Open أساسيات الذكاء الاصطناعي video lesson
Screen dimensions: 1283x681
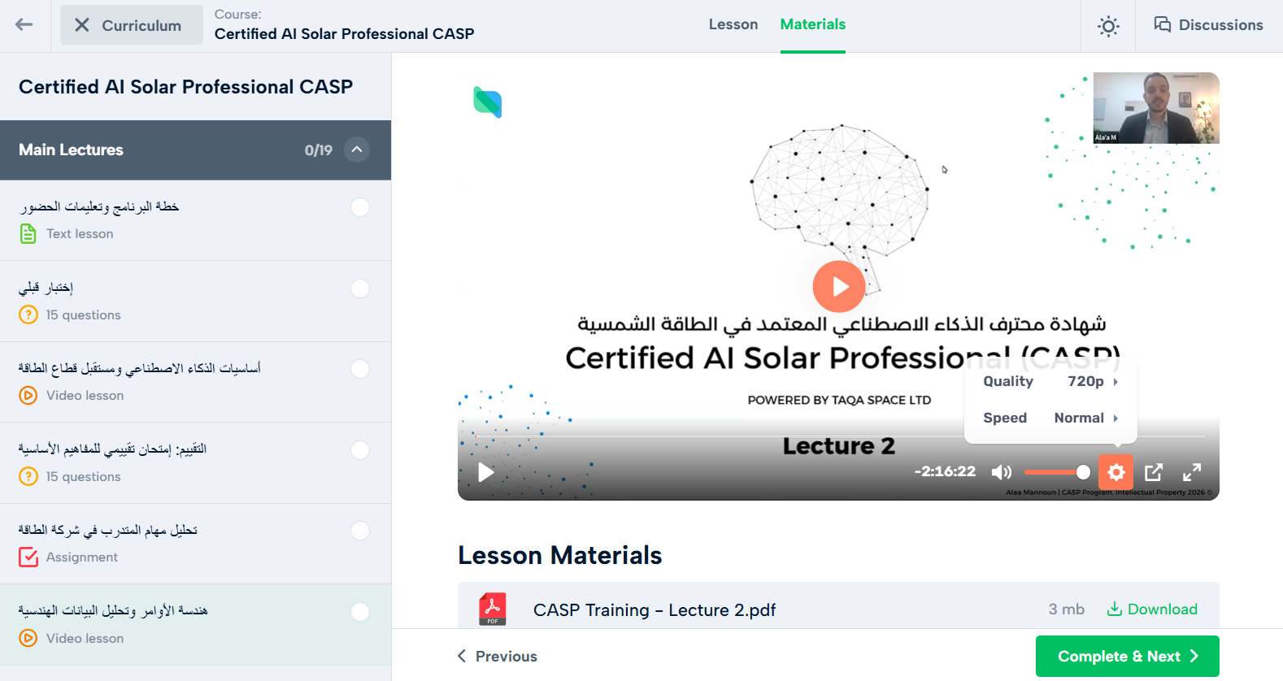tap(195, 382)
